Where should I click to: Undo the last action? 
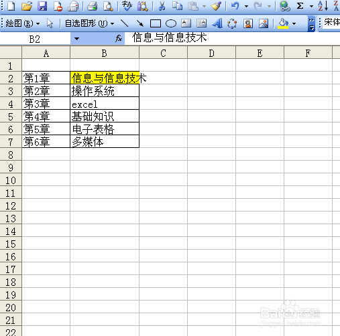pyautogui.click(x=235, y=6)
